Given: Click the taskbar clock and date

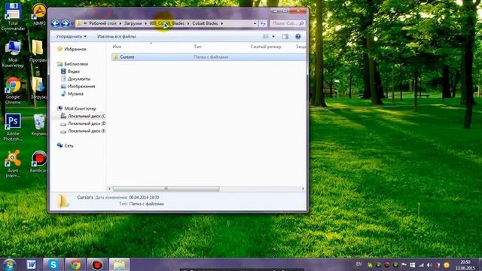Looking at the screenshot, I should (465, 265).
